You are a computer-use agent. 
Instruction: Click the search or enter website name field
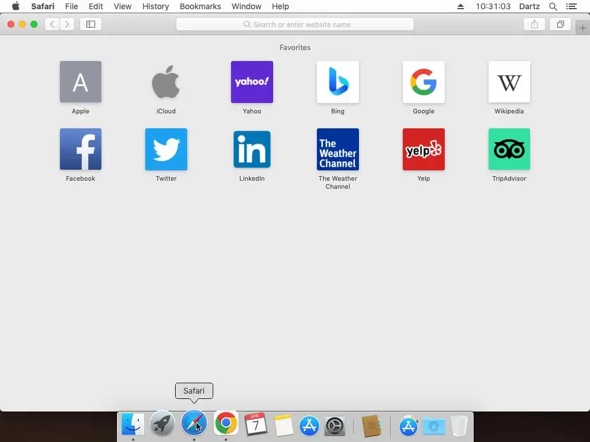tap(295, 24)
